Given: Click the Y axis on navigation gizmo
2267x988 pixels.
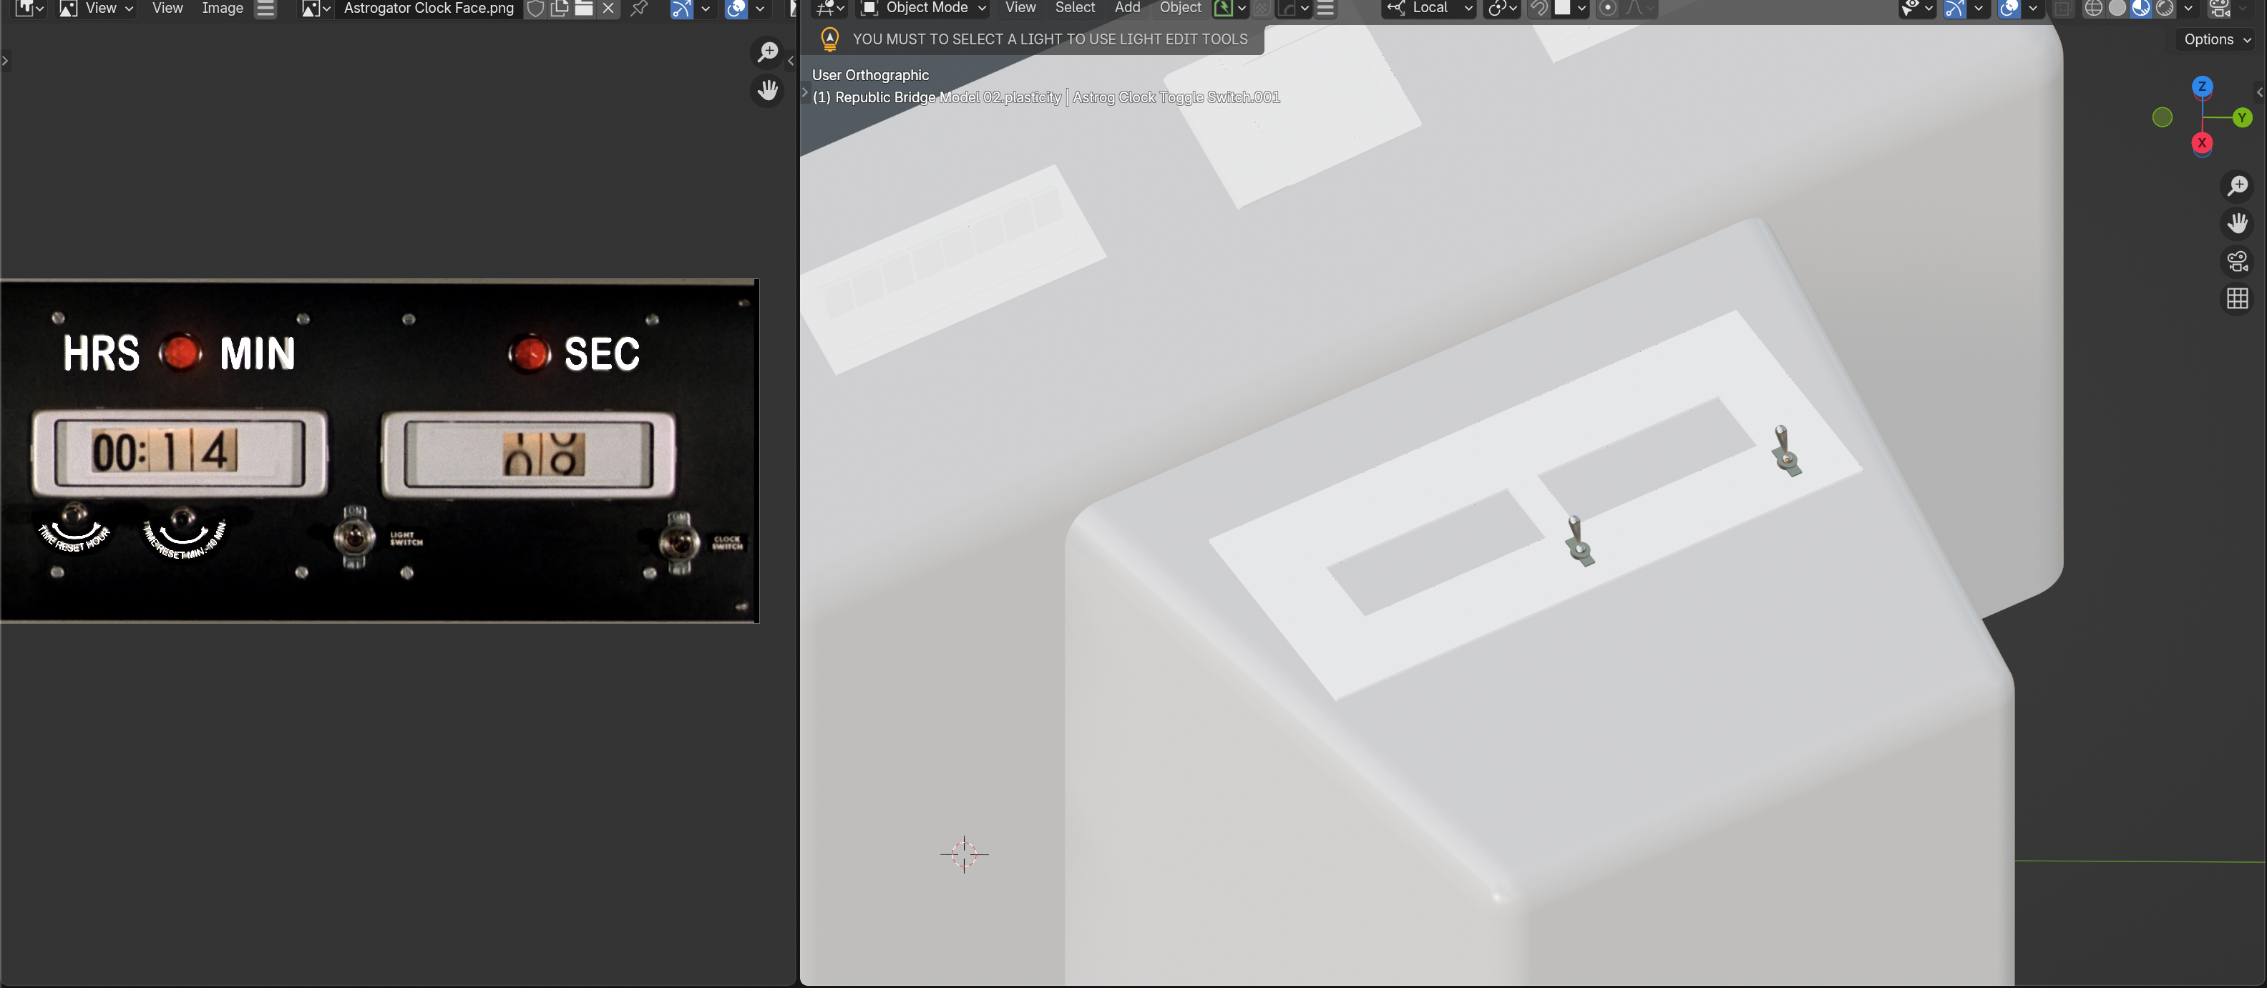Looking at the screenshot, I should pos(2241,117).
